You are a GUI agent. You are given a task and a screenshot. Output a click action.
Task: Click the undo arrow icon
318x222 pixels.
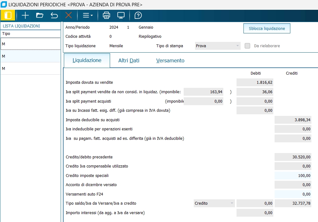pyautogui.click(x=54, y=15)
